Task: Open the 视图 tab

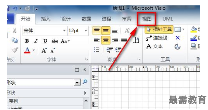Action: click(147, 19)
